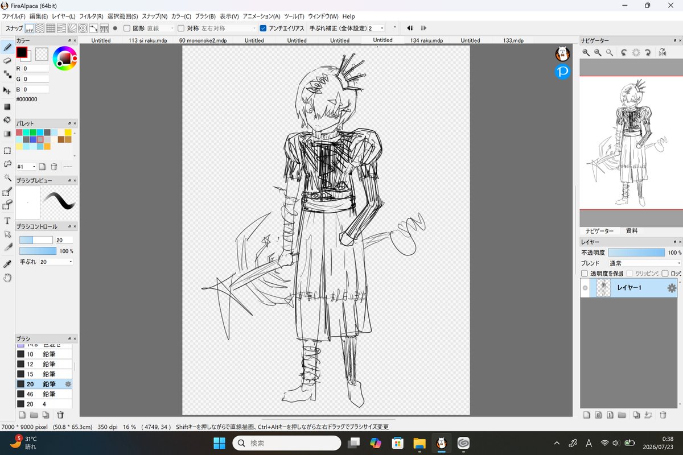Image resolution: width=683 pixels, height=455 pixels.
Task: Select the 15 鉛筆 brush
Action: [44, 374]
